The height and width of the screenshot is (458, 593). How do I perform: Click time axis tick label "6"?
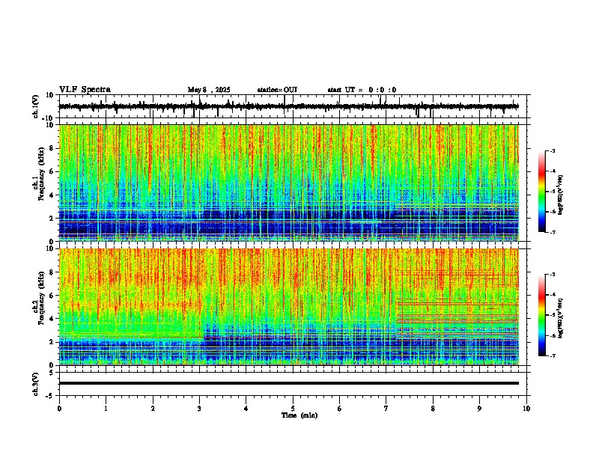pyautogui.click(x=339, y=409)
